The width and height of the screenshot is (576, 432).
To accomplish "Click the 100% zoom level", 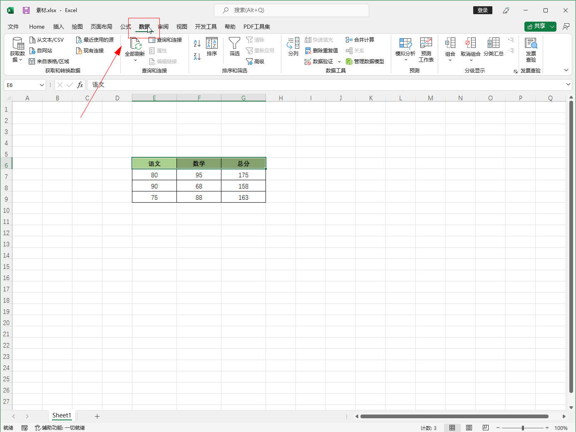I will click(561, 428).
